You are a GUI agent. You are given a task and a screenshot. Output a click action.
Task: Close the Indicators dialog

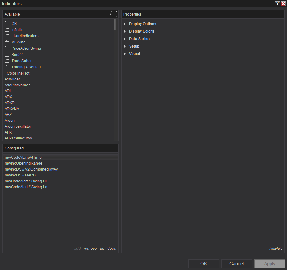coord(283,4)
